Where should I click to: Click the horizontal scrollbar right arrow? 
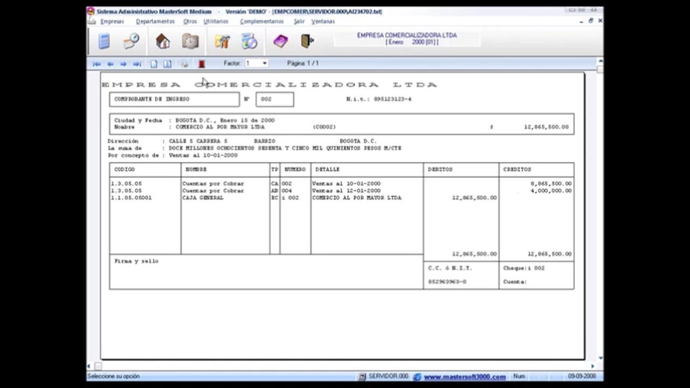[x=592, y=366]
